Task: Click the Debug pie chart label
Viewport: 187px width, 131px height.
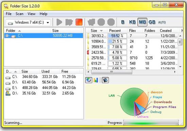Action: [x=156, y=112]
